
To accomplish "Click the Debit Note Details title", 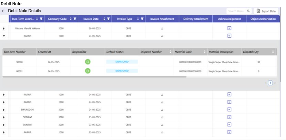I will (24, 11).
